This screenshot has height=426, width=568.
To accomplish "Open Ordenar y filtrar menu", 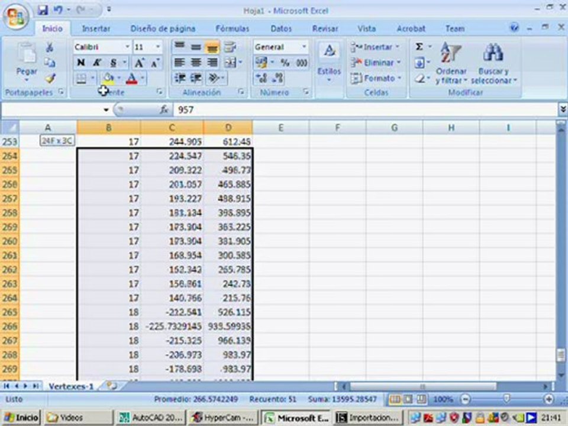I will 451,63.
